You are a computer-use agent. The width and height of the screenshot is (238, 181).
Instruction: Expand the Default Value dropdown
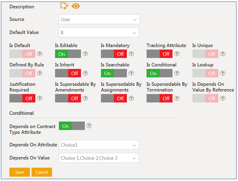tap(99, 33)
